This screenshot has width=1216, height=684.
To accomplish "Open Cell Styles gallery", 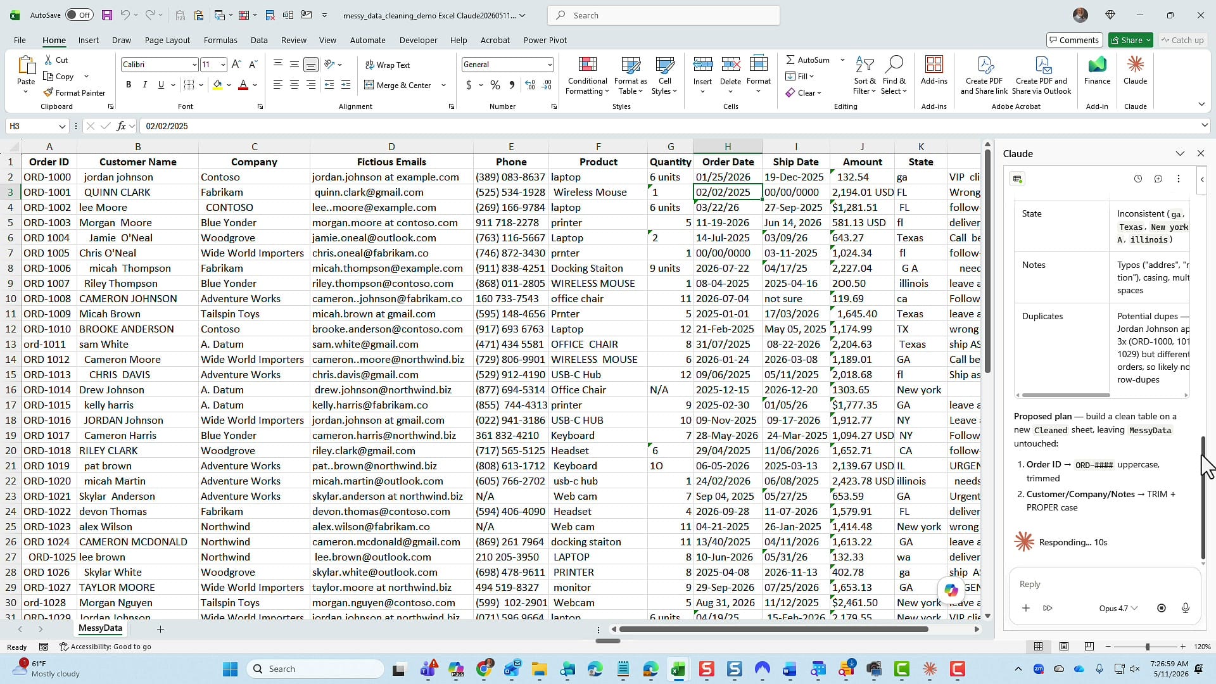I will tap(664, 76).
